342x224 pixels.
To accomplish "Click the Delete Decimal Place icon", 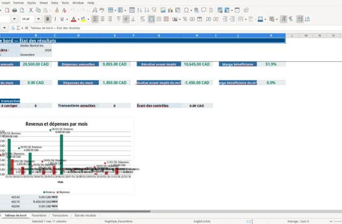I will point(216,19).
